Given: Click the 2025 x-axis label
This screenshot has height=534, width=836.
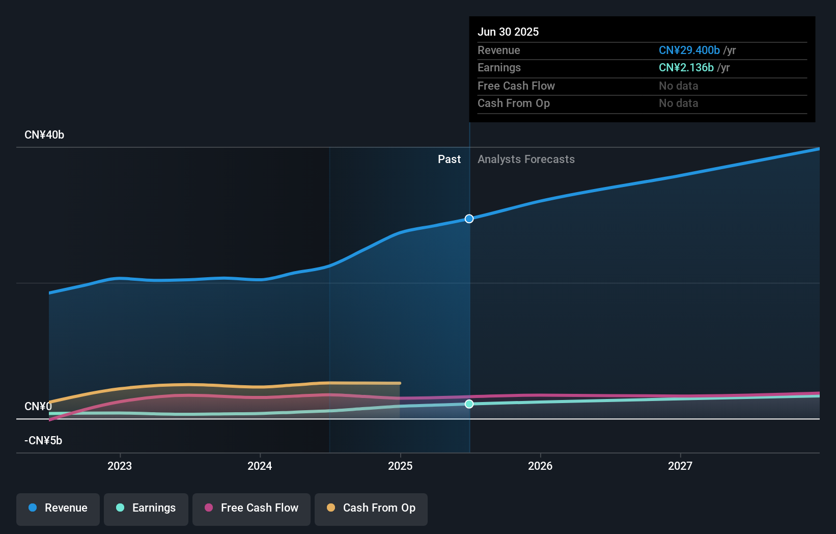Looking at the screenshot, I should (x=400, y=466).
